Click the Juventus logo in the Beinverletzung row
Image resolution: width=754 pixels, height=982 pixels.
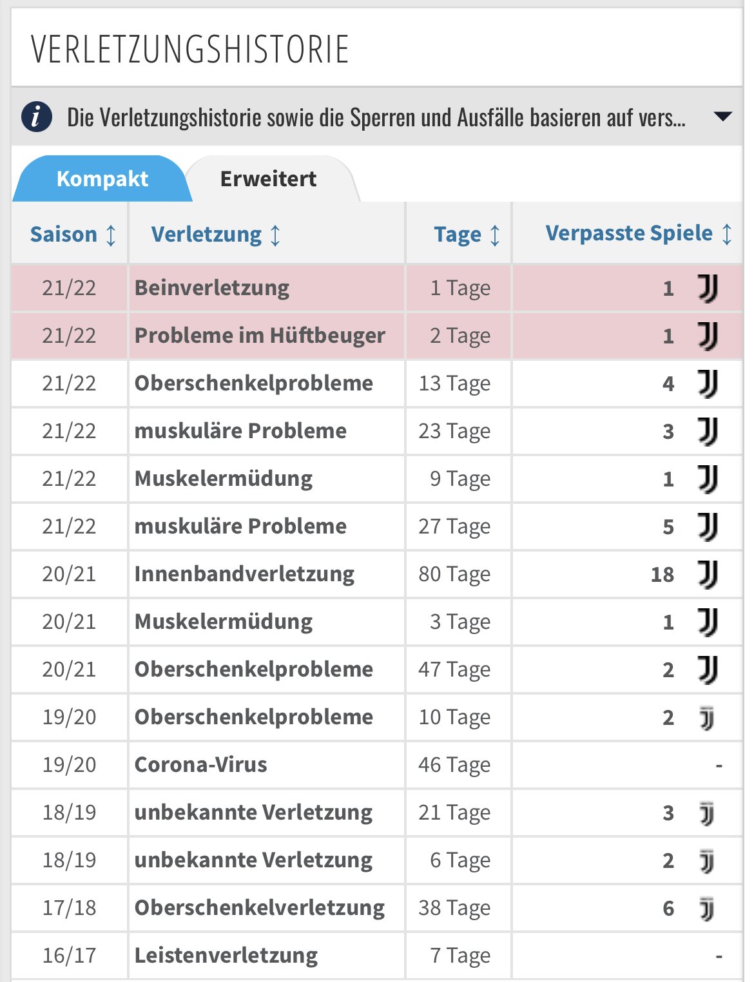click(x=708, y=288)
